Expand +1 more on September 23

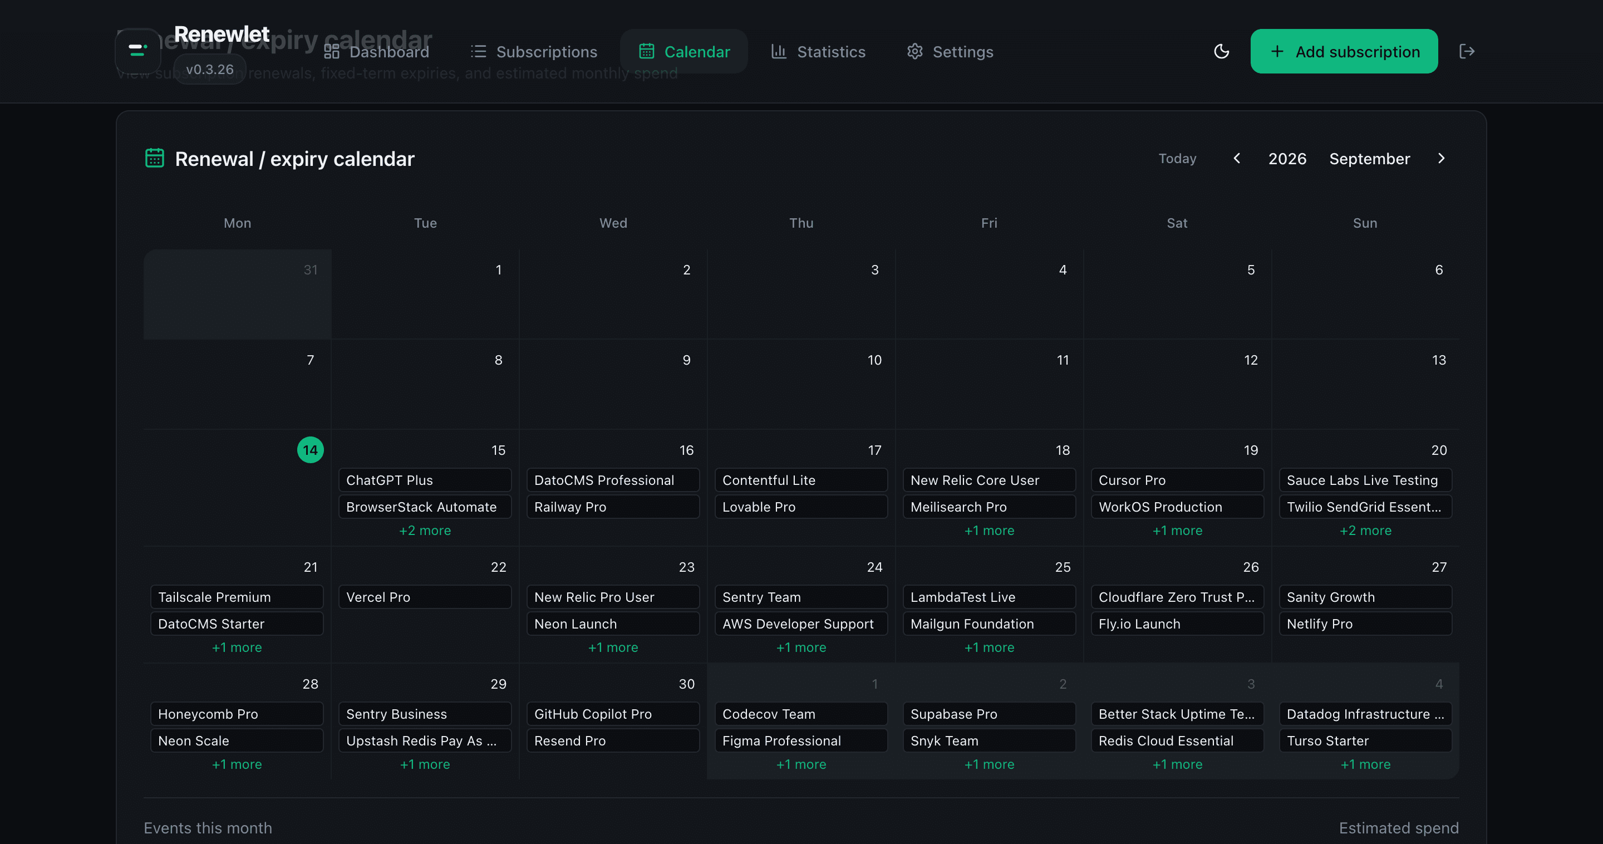pos(613,647)
